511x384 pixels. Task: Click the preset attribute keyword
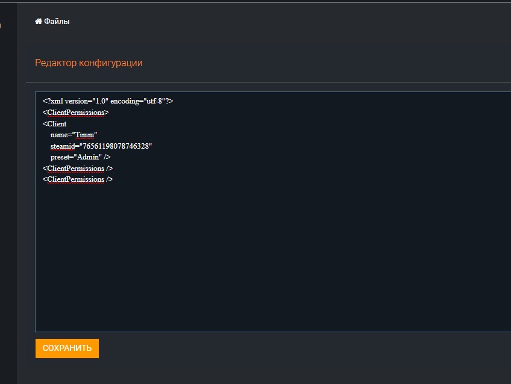(61, 157)
